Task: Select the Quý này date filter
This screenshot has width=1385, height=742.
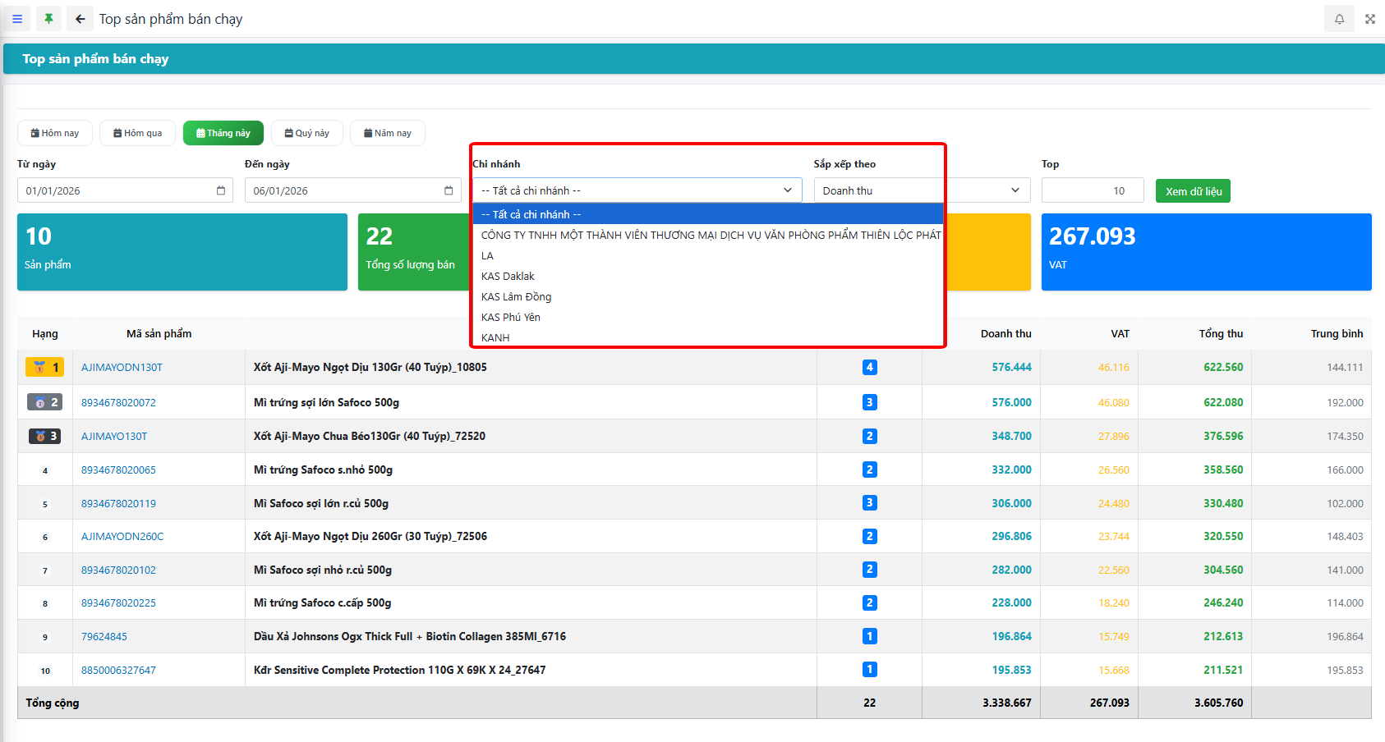Action: coord(306,133)
